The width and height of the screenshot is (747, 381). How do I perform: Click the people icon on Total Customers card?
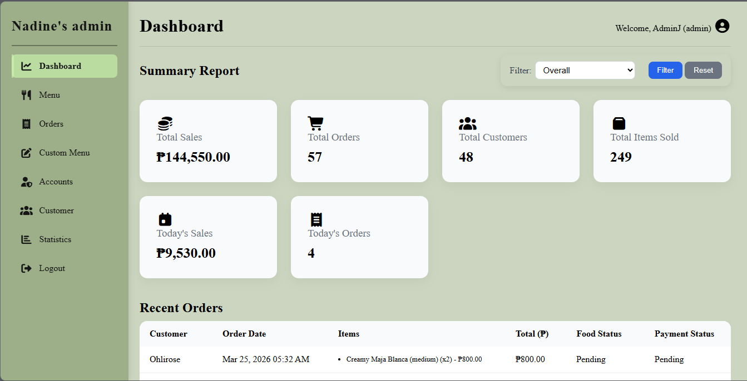tap(468, 123)
